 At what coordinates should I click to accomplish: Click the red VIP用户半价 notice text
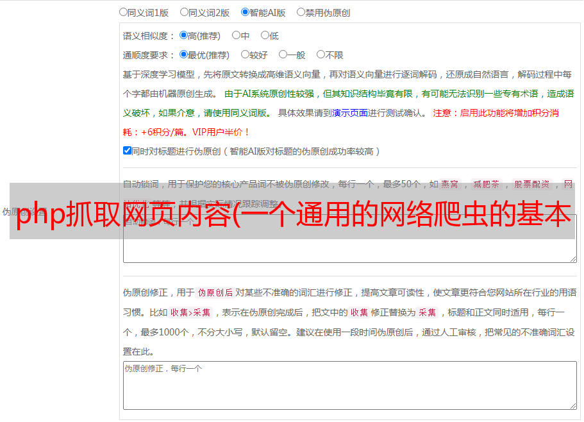tap(221, 132)
